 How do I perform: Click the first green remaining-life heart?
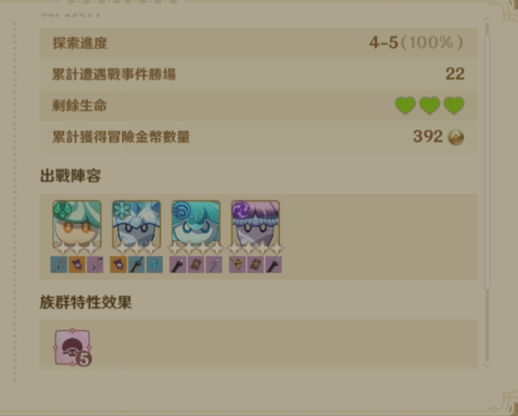point(405,106)
